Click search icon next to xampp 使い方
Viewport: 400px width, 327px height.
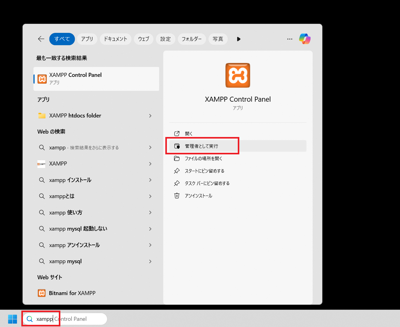coord(42,212)
